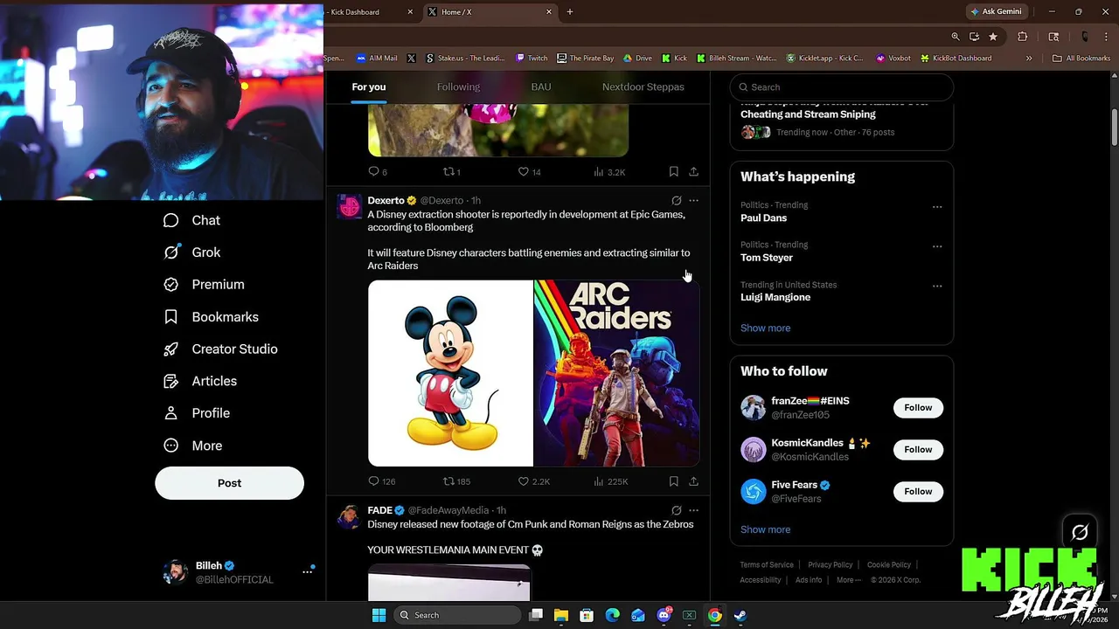Open the Twitch bookmark
Screen dimensions: 1119x629
pyautogui.click(x=532, y=59)
